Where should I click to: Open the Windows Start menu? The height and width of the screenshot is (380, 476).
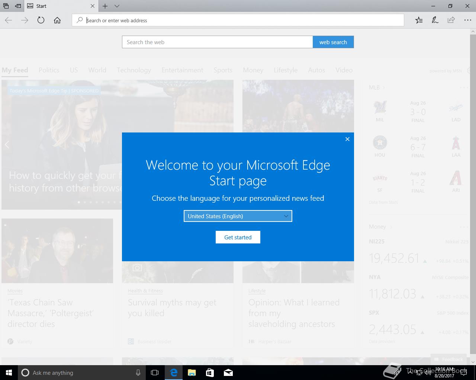9,373
